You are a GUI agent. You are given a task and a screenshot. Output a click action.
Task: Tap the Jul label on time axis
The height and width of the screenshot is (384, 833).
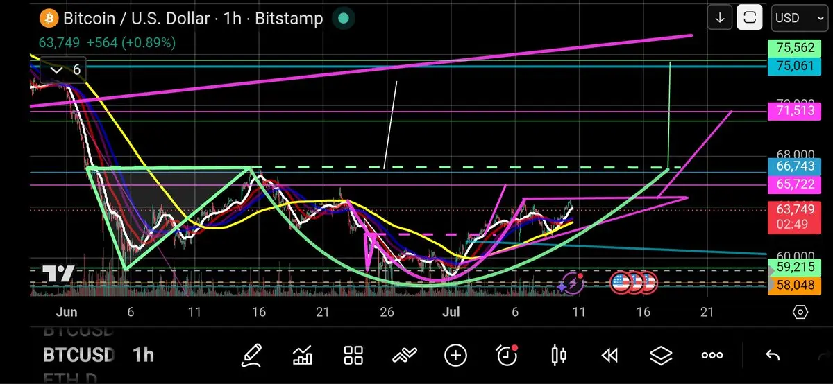451,313
